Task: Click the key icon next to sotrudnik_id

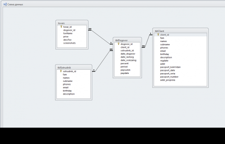Action: tap(61, 71)
